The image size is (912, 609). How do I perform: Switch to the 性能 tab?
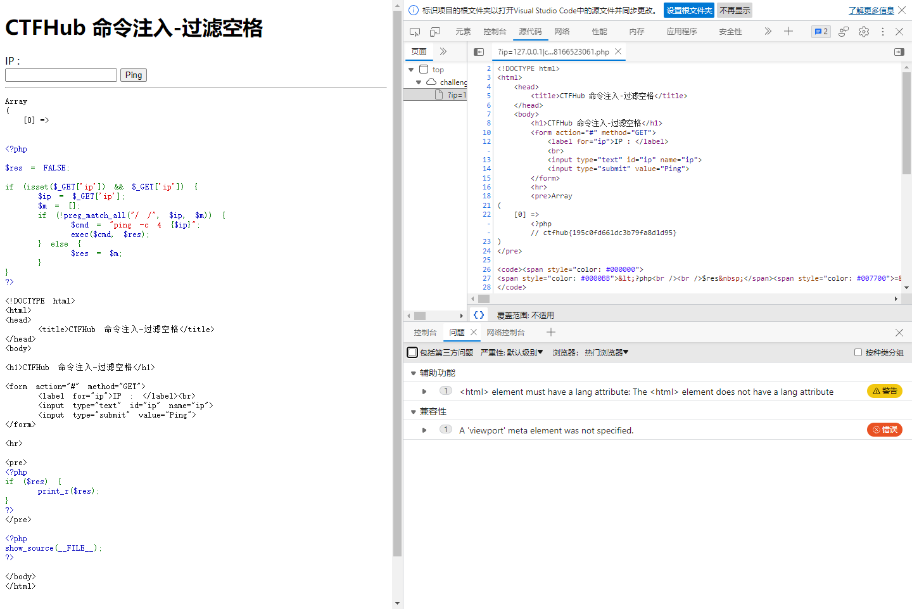click(x=599, y=32)
